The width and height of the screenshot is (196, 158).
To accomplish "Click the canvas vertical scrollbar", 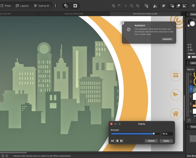I will tap(184, 108).
